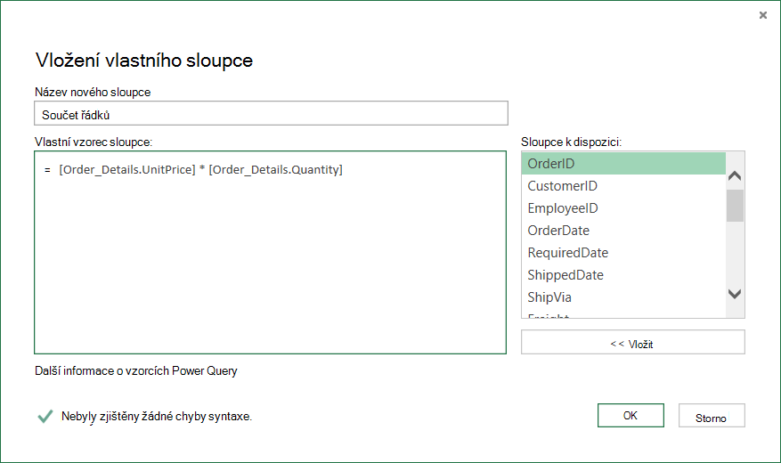Click the green syntax check mark icon

[45, 416]
